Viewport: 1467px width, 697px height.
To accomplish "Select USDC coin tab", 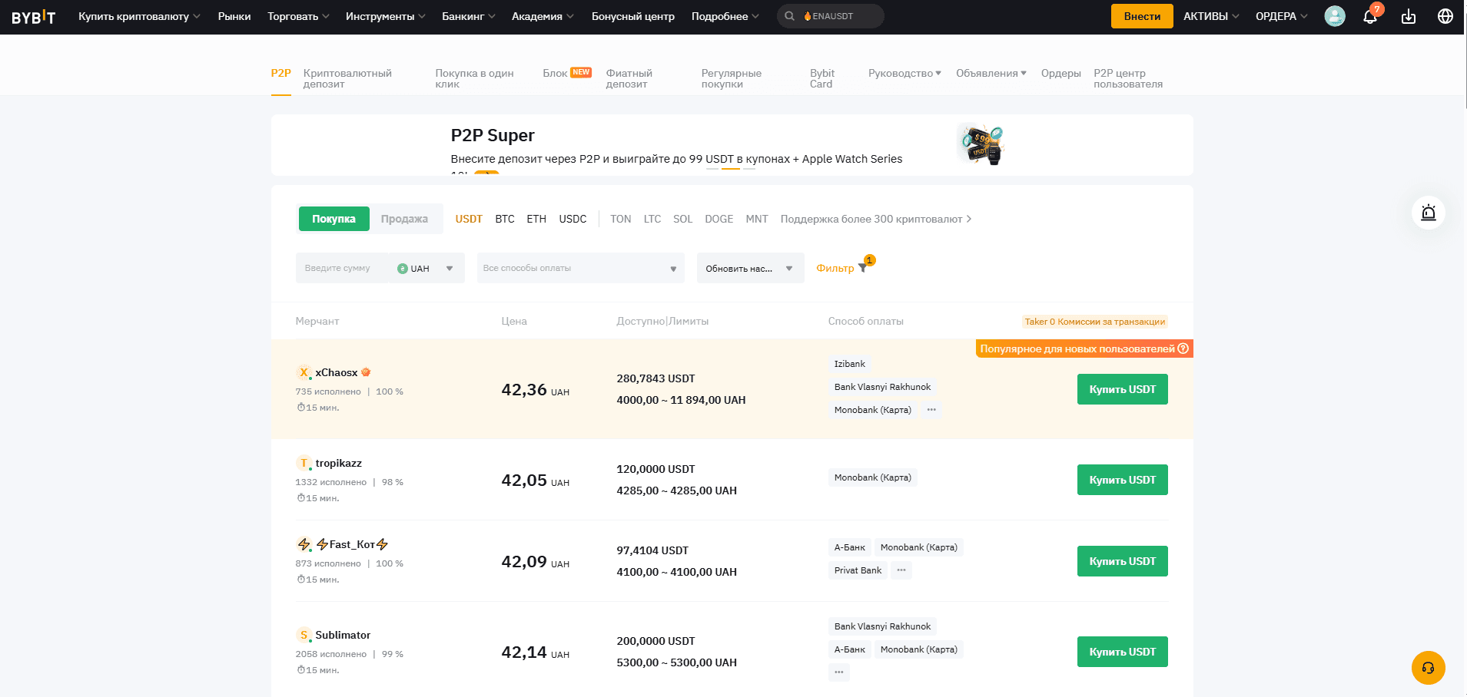I will (573, 219).
